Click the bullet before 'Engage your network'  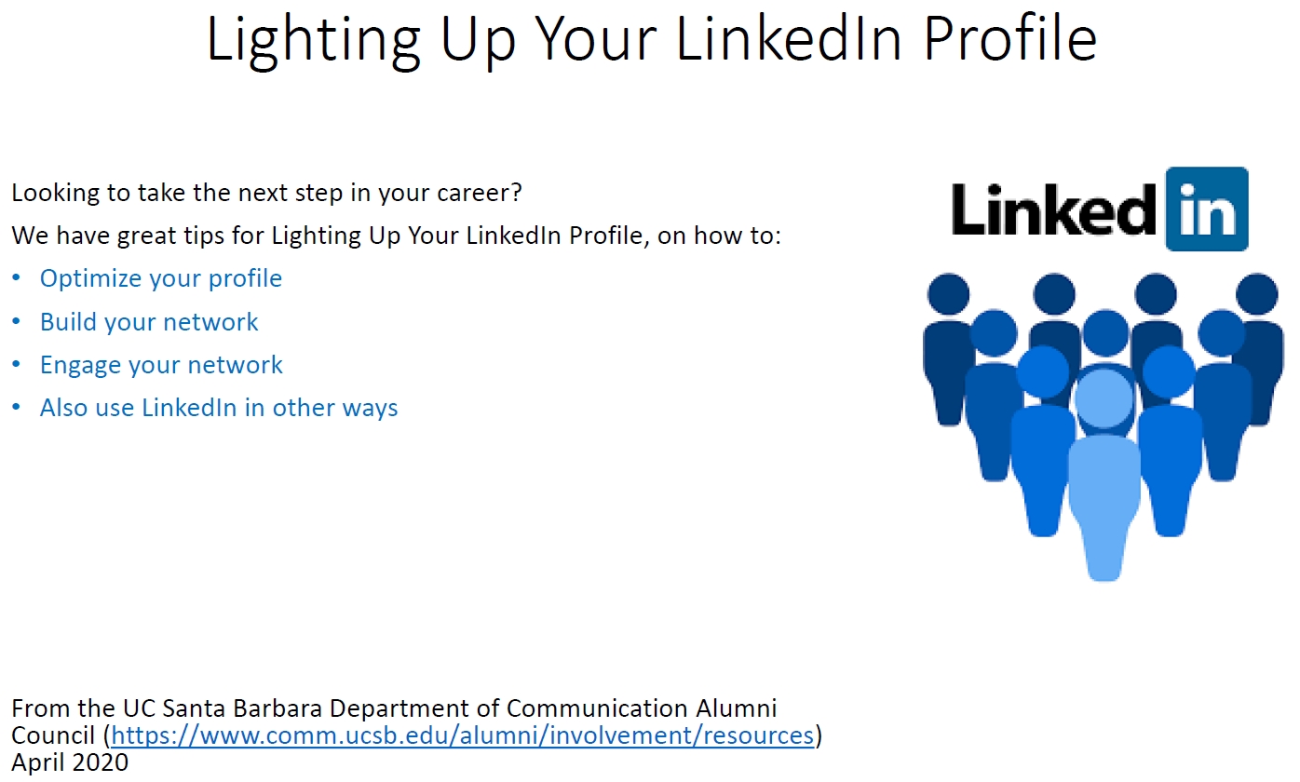[16, 365]
